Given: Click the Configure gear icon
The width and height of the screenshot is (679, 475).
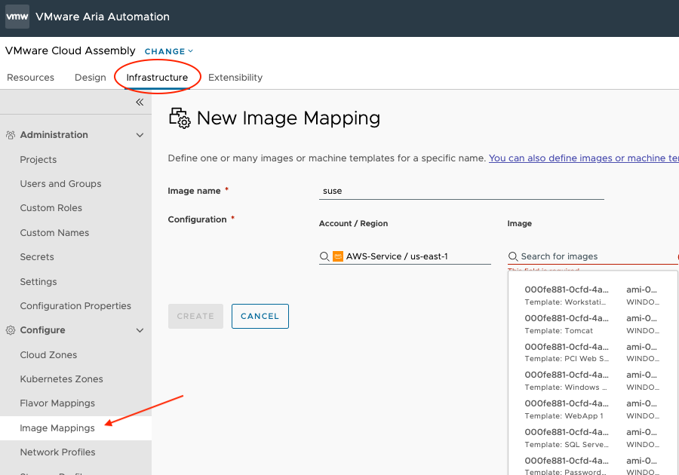Looking at the screenshot, I should tap(11, 330).
